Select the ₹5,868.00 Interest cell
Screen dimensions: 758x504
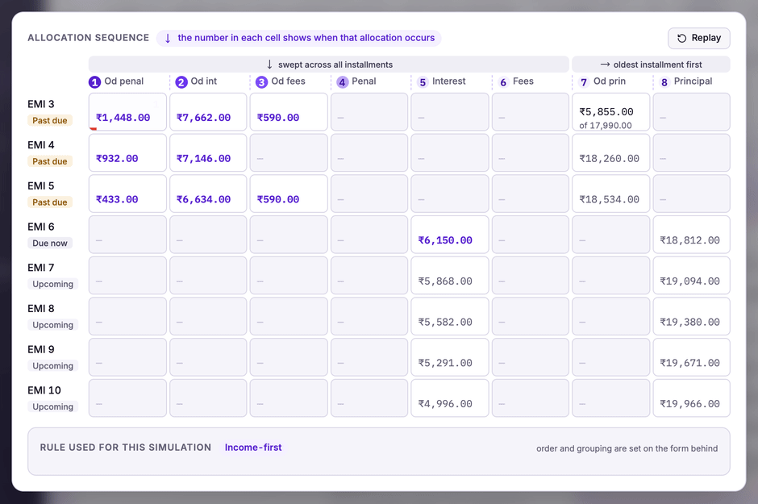click(450, 276)
